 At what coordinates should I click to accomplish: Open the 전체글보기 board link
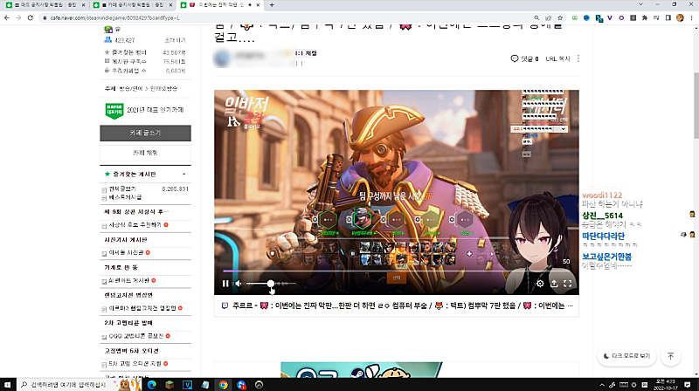122,188
